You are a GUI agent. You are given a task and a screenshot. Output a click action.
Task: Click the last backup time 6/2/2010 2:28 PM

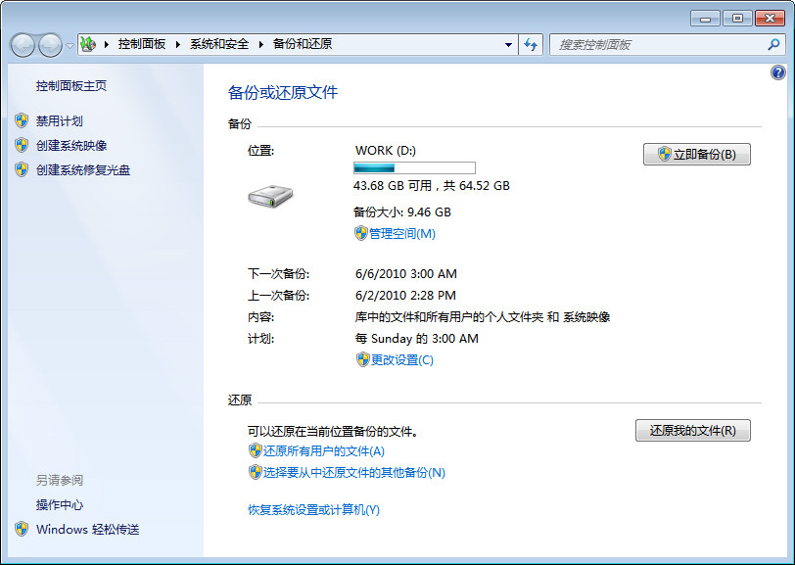tap(405, 295)
